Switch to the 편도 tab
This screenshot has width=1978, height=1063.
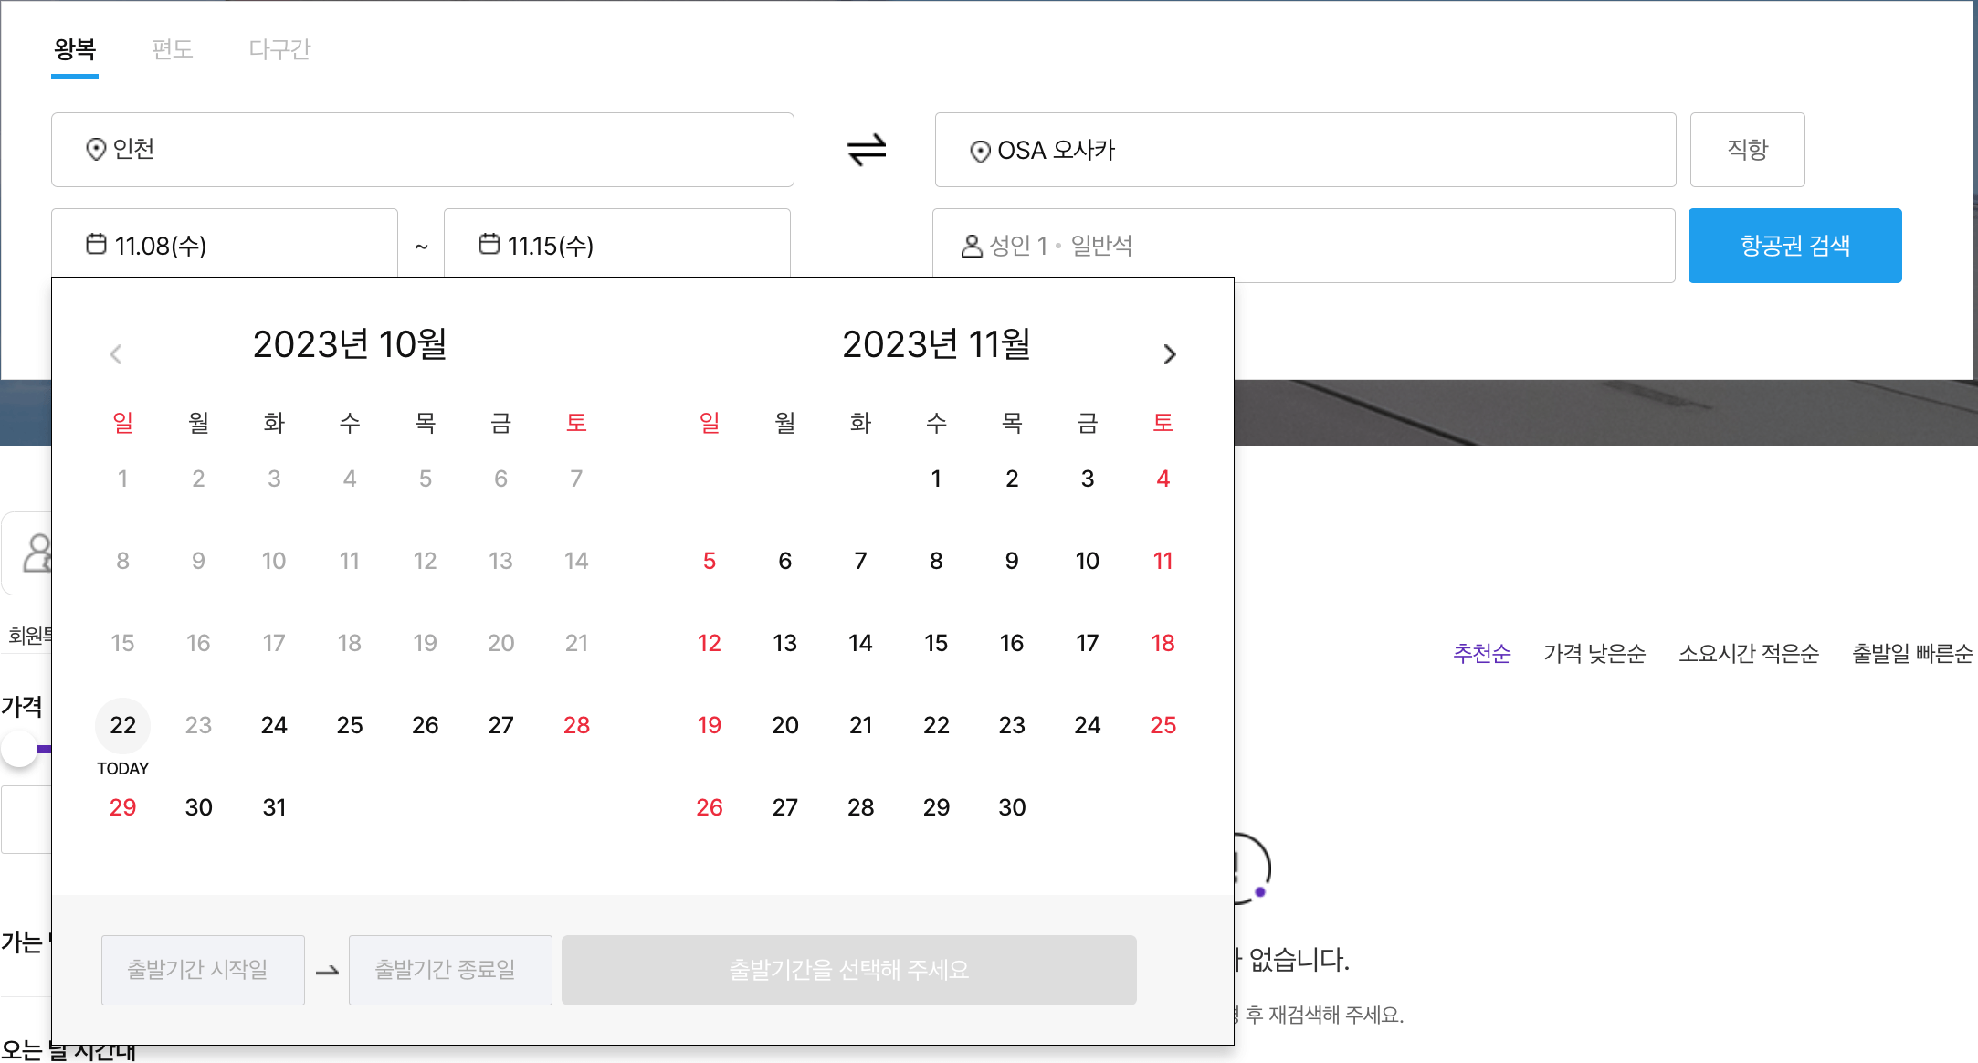click(x=174, y=50)
